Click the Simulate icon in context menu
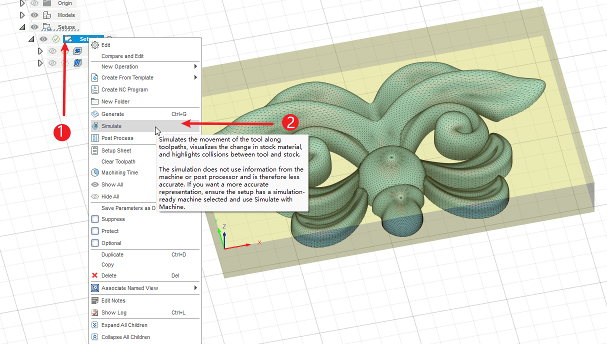This screenshot has width=607, height=344. tap(95, 126)
